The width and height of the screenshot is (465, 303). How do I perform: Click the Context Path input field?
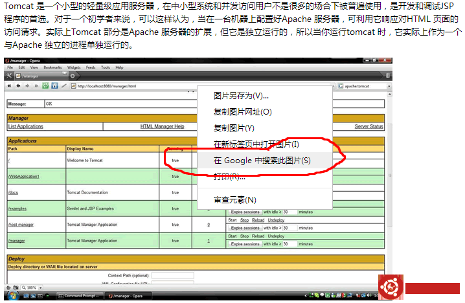tap(172, 275)
